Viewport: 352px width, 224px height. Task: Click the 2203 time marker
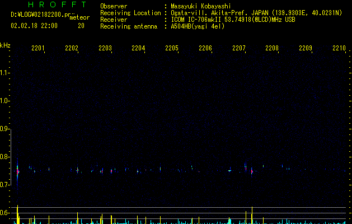coord(105,48)
